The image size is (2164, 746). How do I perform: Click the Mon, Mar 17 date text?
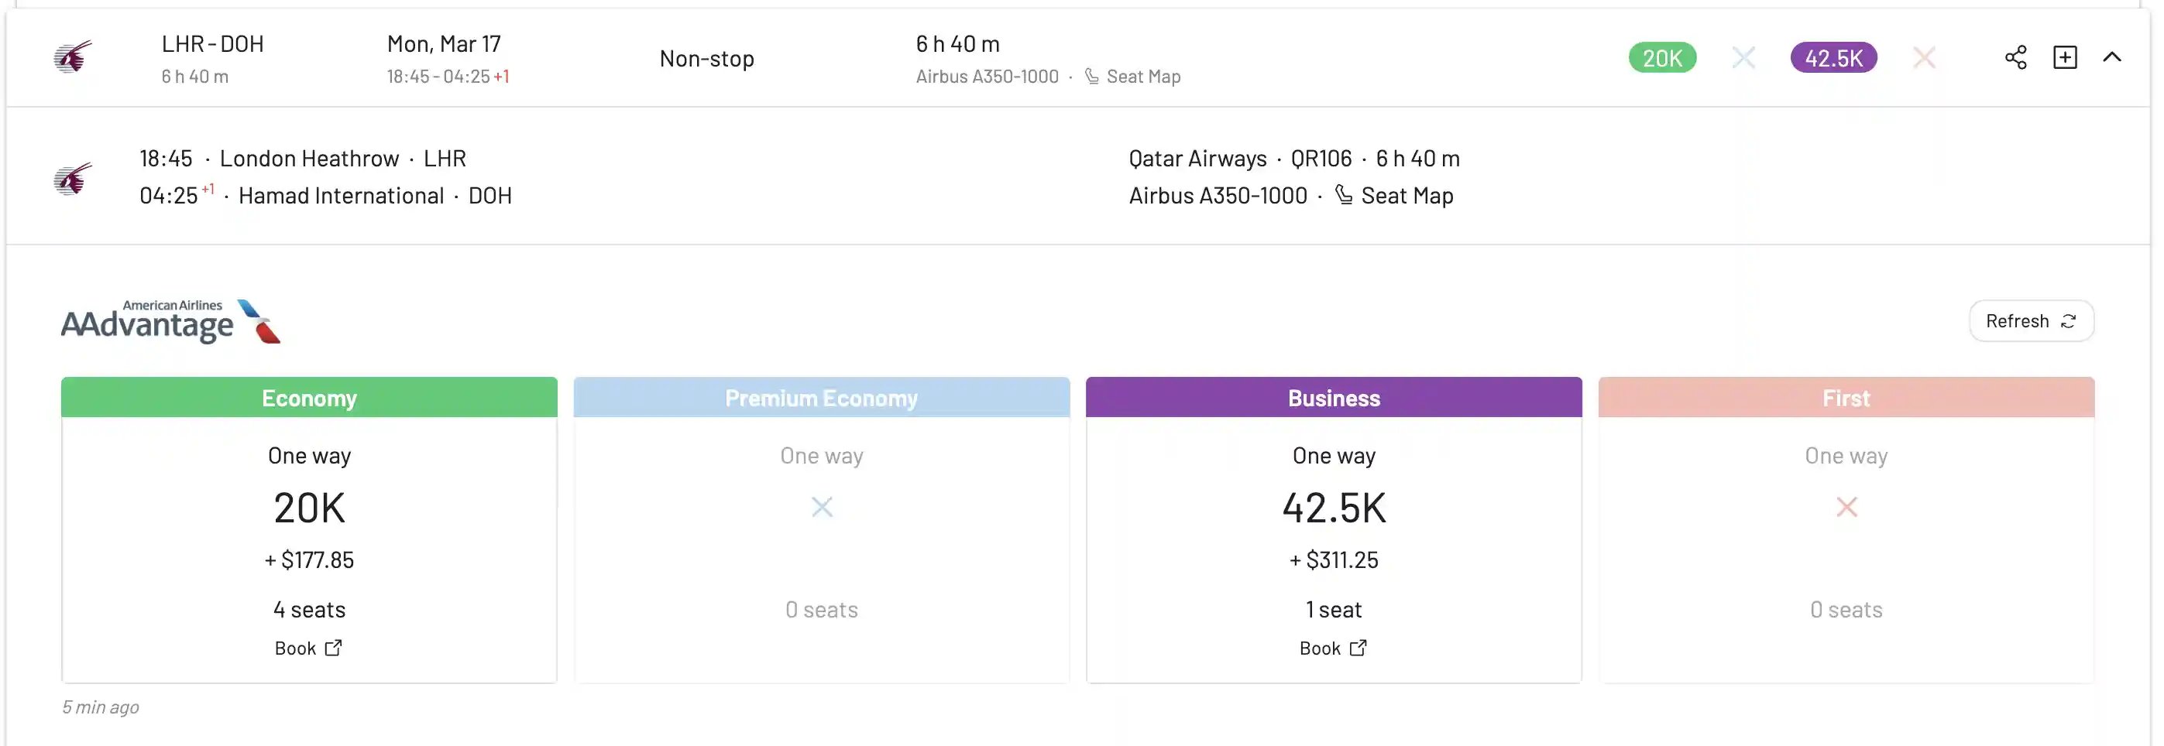click(444, 43)
